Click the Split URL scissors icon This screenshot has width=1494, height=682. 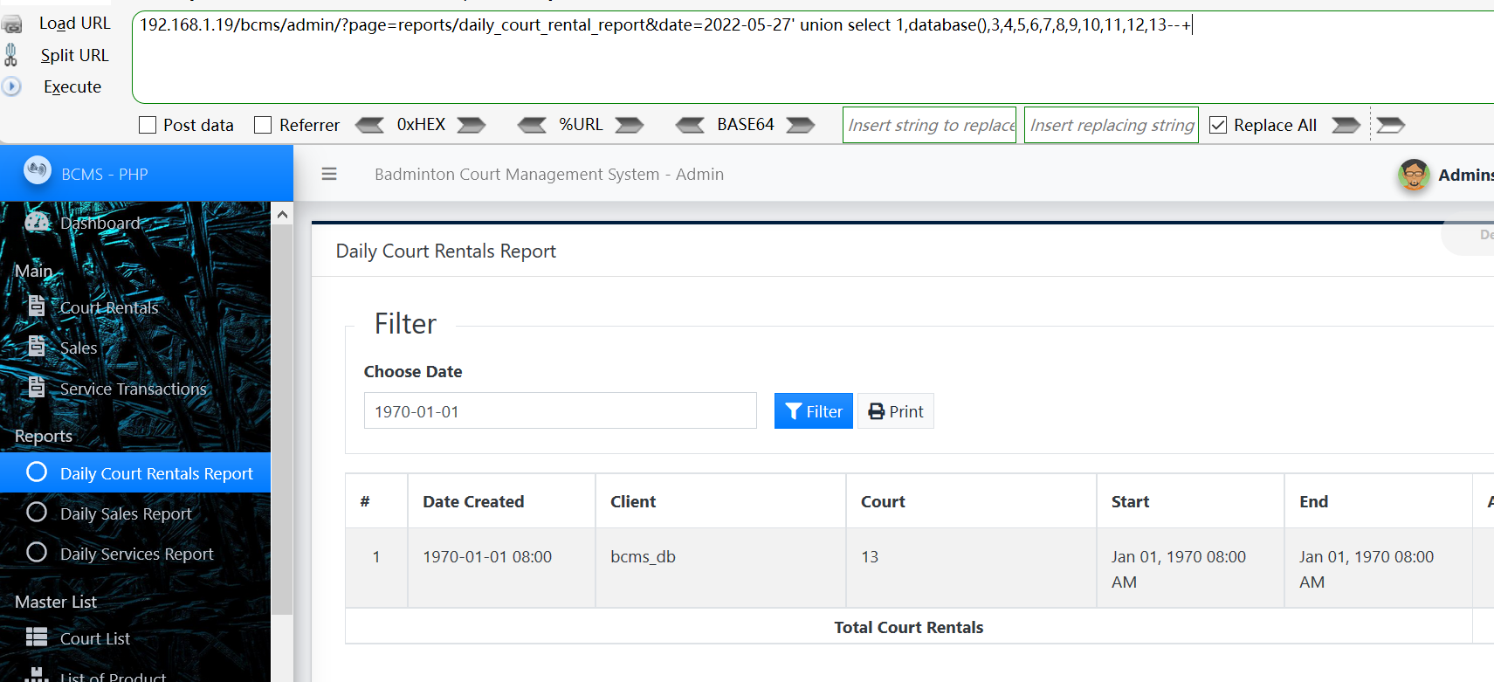click(10, 55)
